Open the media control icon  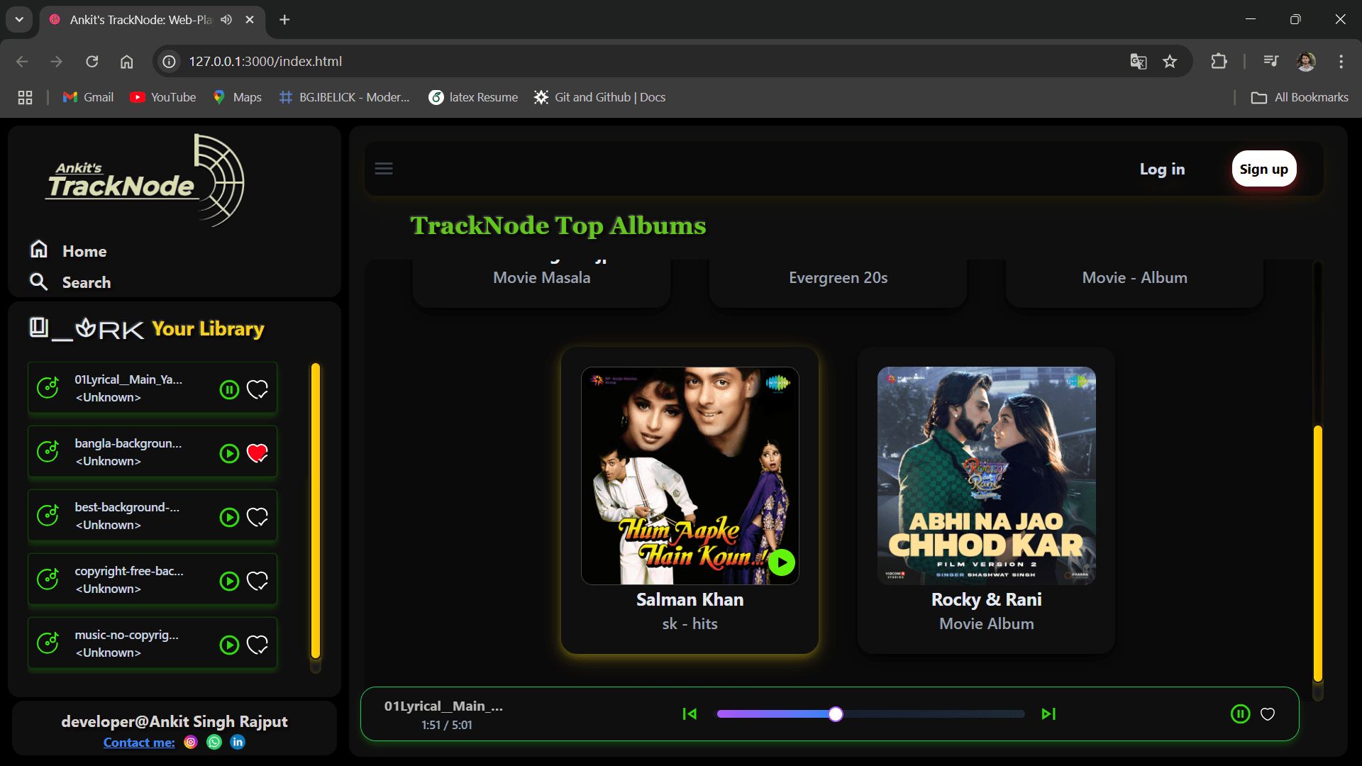pos(1270,62)
